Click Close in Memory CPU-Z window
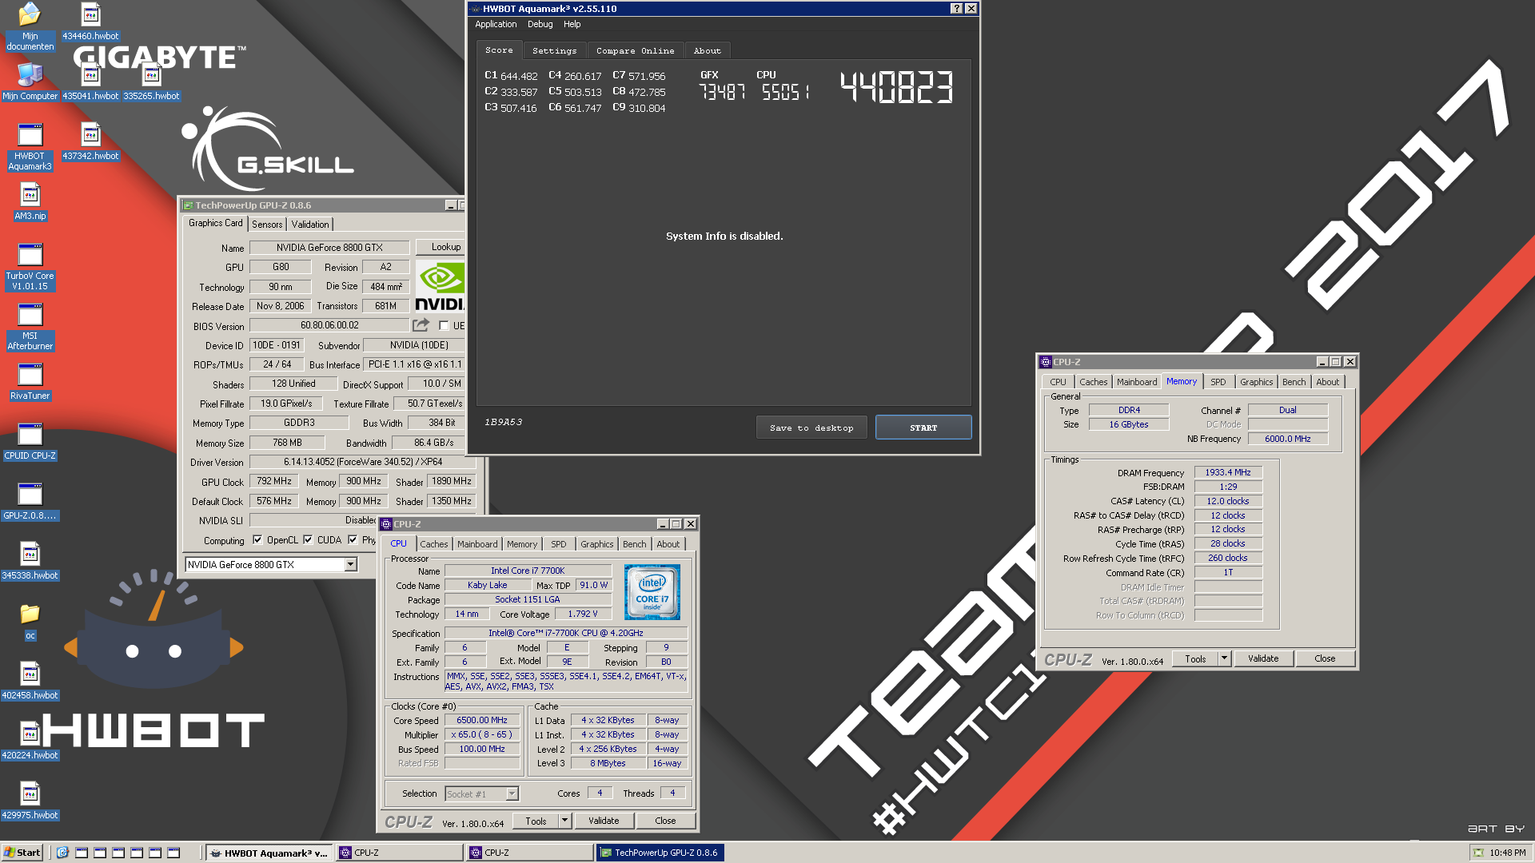This screenshot has height=863, width=1535. click(x=1325, y=658)
